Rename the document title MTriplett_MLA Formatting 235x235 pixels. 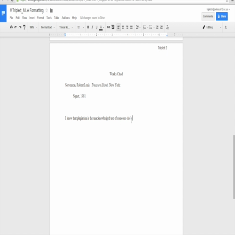[x=26, y=10]
